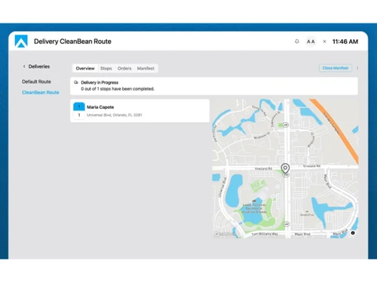The height and width of the screenshot is (283, 377).
Task: Click the Close Manifest button
Action: pos(336,68)
